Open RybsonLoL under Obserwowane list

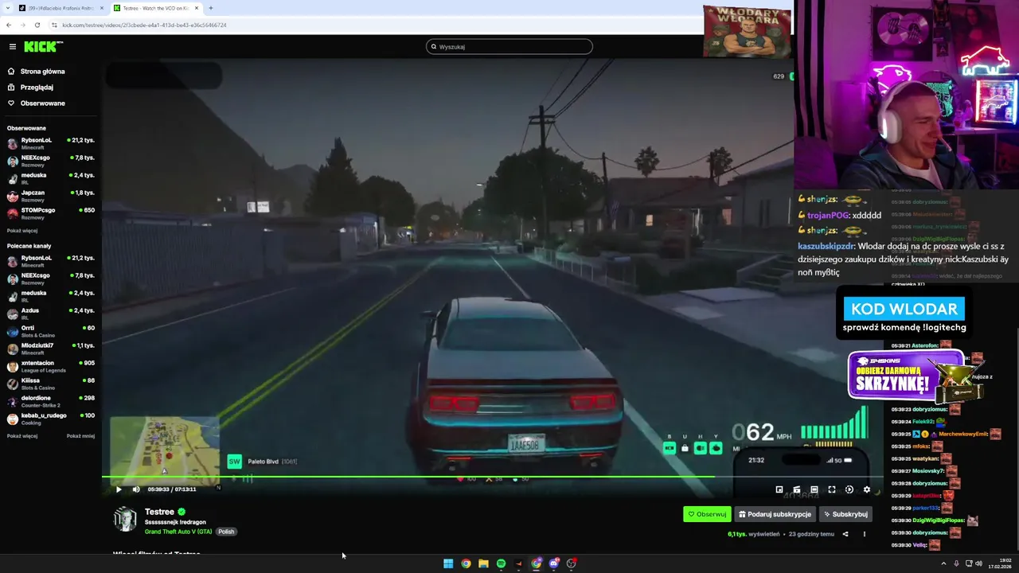click(x=50, y=143)
